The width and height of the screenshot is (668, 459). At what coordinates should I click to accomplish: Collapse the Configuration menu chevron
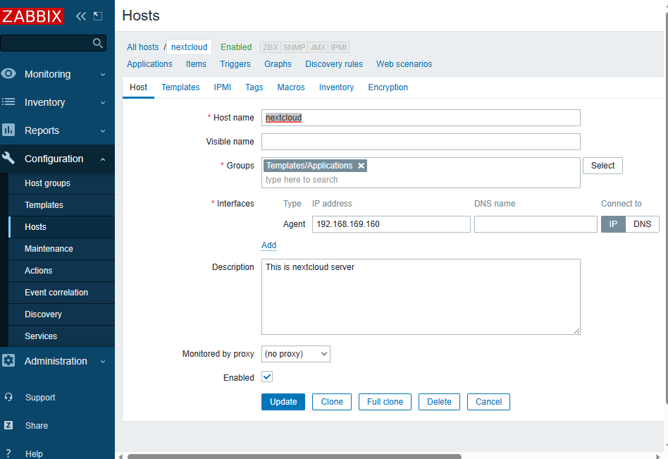103,159
